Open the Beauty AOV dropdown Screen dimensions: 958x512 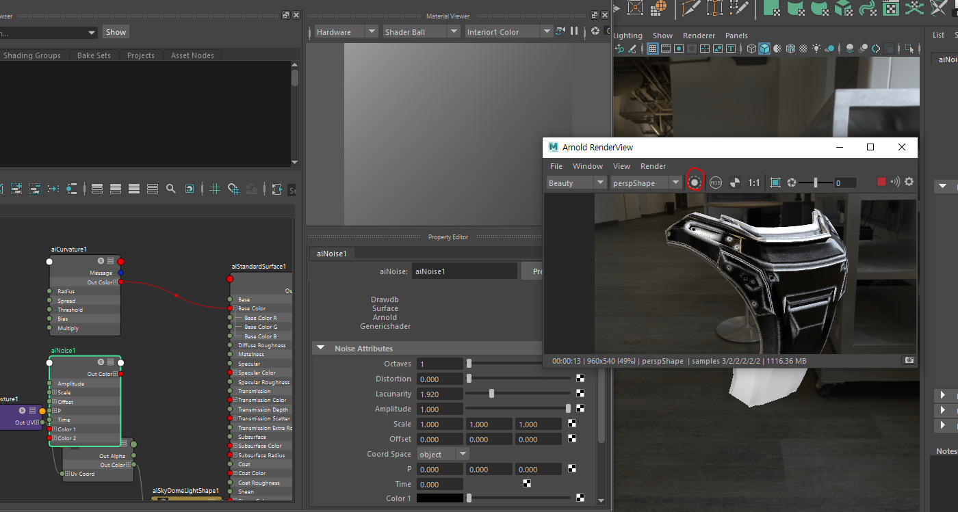click(576, 183)
